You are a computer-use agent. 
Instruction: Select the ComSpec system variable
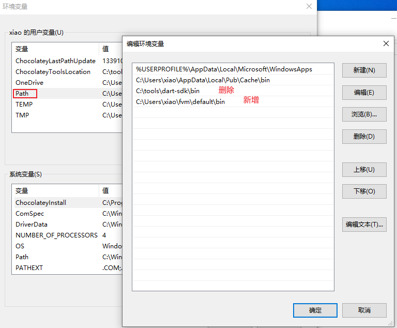coord(68,214)
